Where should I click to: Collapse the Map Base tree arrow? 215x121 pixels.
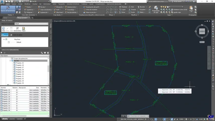point(4,39)
